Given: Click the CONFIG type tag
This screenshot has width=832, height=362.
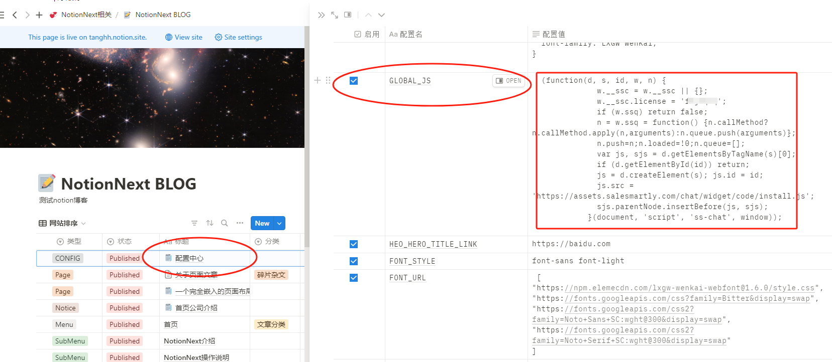Looking at the screenshot, I should point(68,258).
